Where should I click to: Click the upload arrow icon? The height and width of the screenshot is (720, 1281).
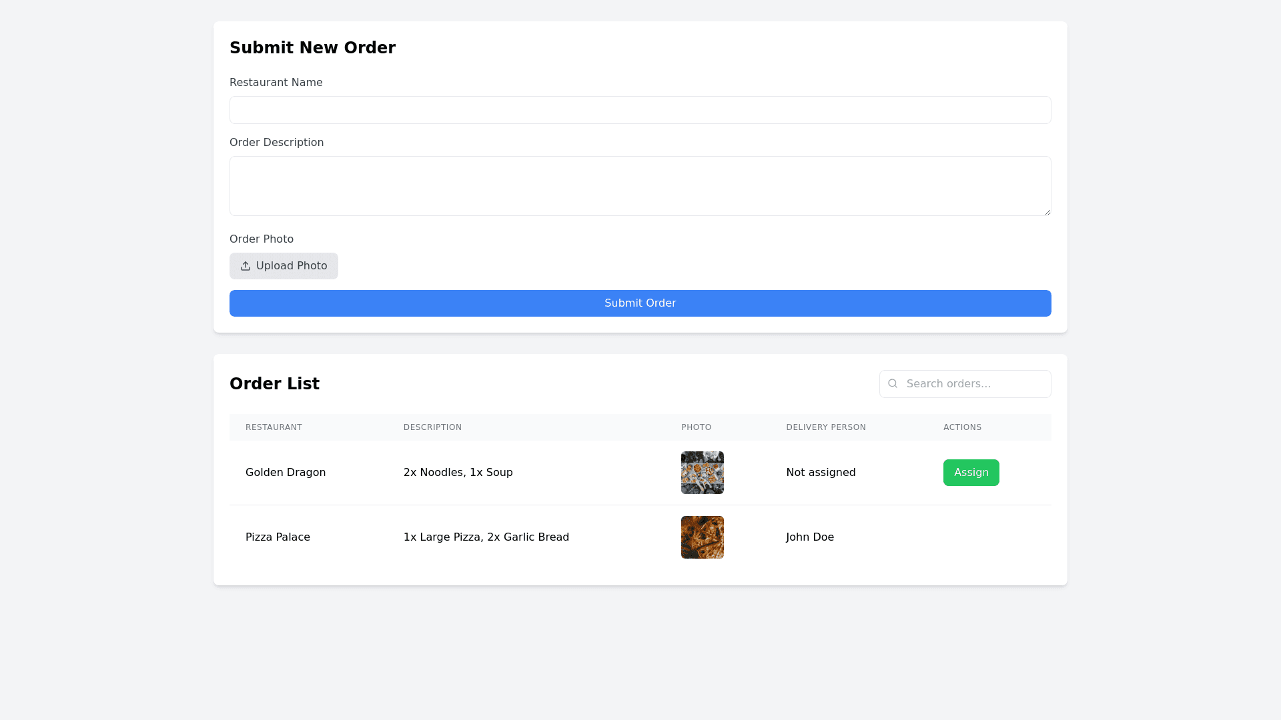point(246,266)
